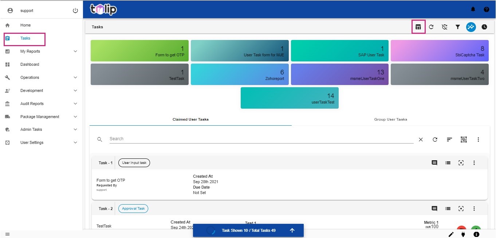
Task: Click the Approval Task chip
Action: click(133, 209)
